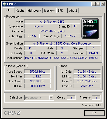The image size is (107, 119).
Task: Click the Core Speed value field
Action: click(x=37, y=72)
